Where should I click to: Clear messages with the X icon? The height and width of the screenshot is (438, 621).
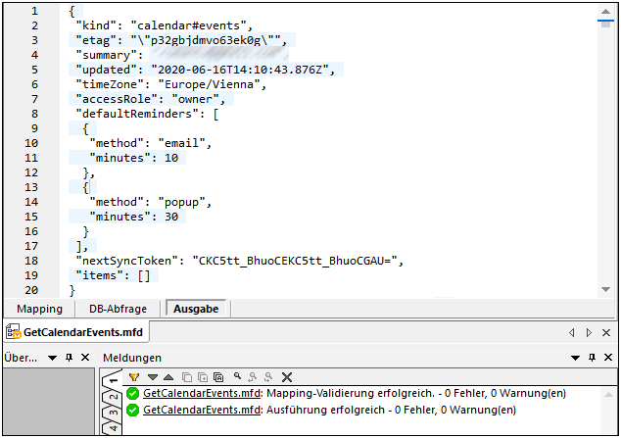pyautogui.click(x=287, y=376)
